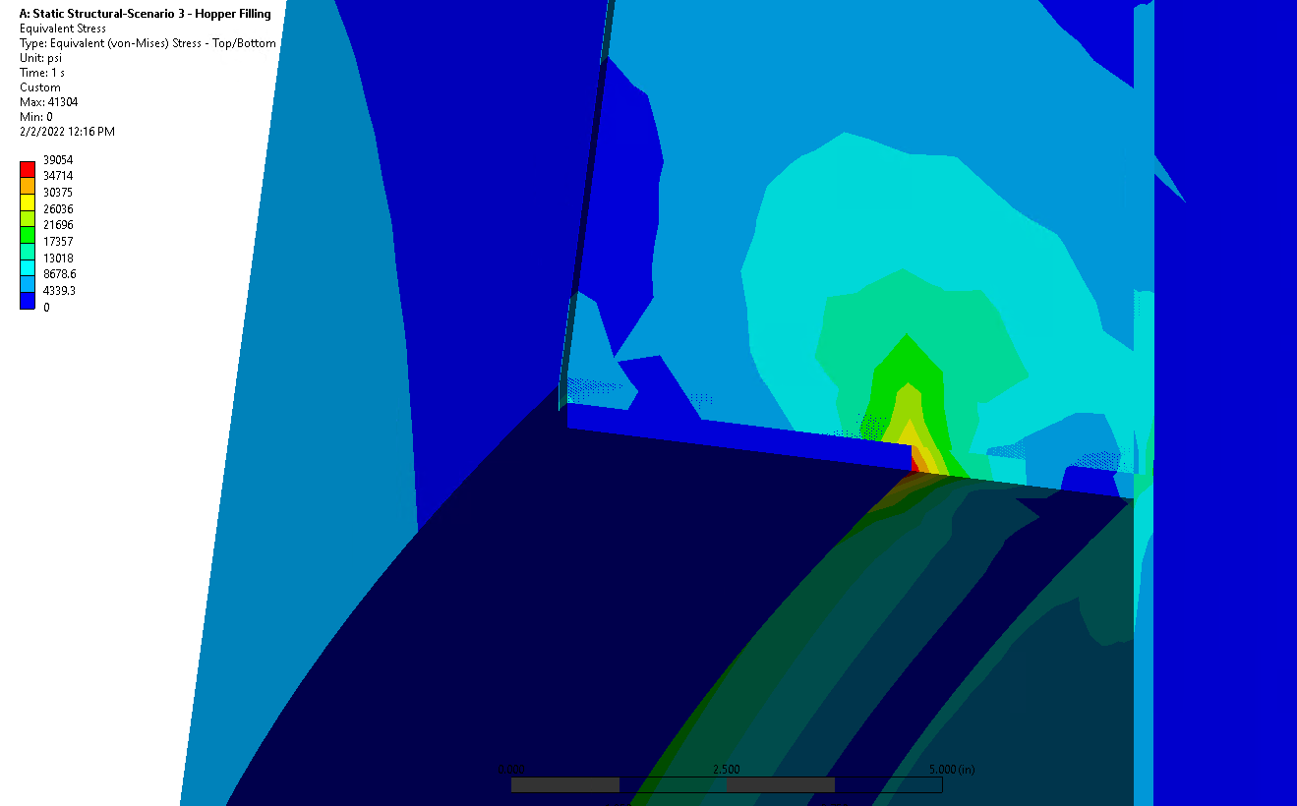The width and height of the screenshot is (1297, 806).
Task: Click the '5.000 (in)' scale ruler label
Action: coord(951,770)
